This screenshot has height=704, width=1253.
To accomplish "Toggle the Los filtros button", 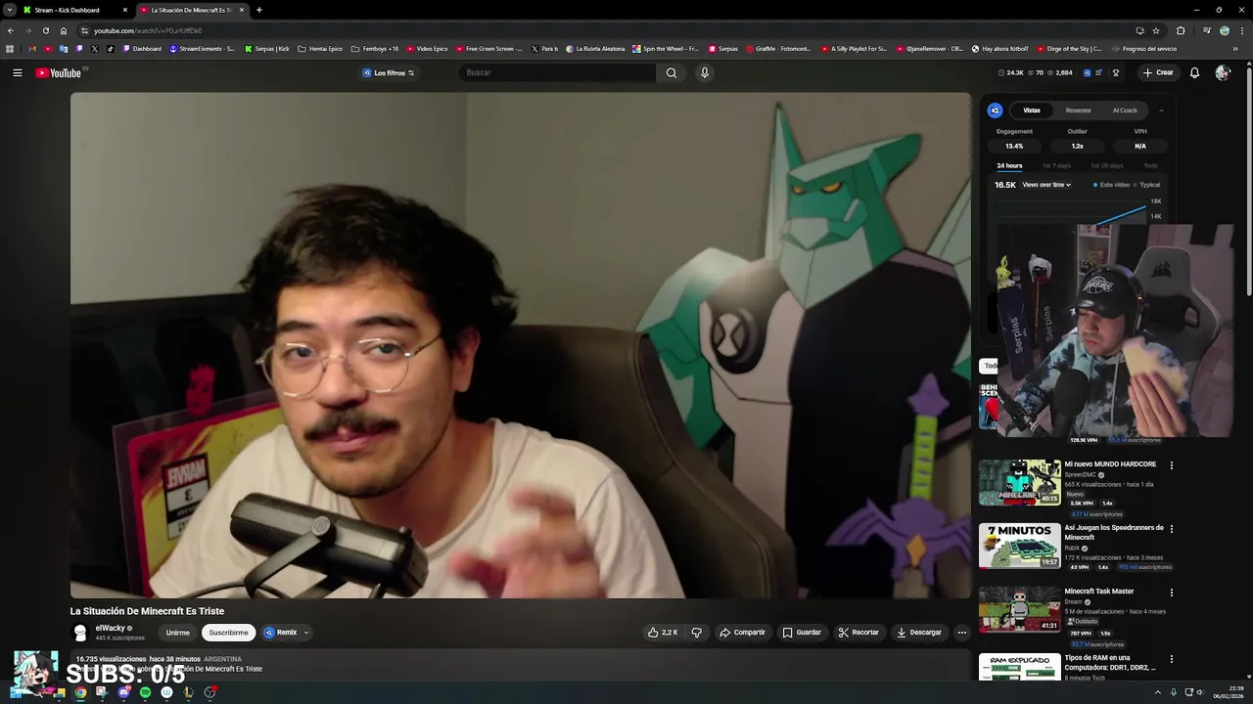I will coord(389,72).
